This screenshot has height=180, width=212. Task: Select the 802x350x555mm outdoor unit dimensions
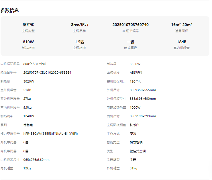pos(143,90)
